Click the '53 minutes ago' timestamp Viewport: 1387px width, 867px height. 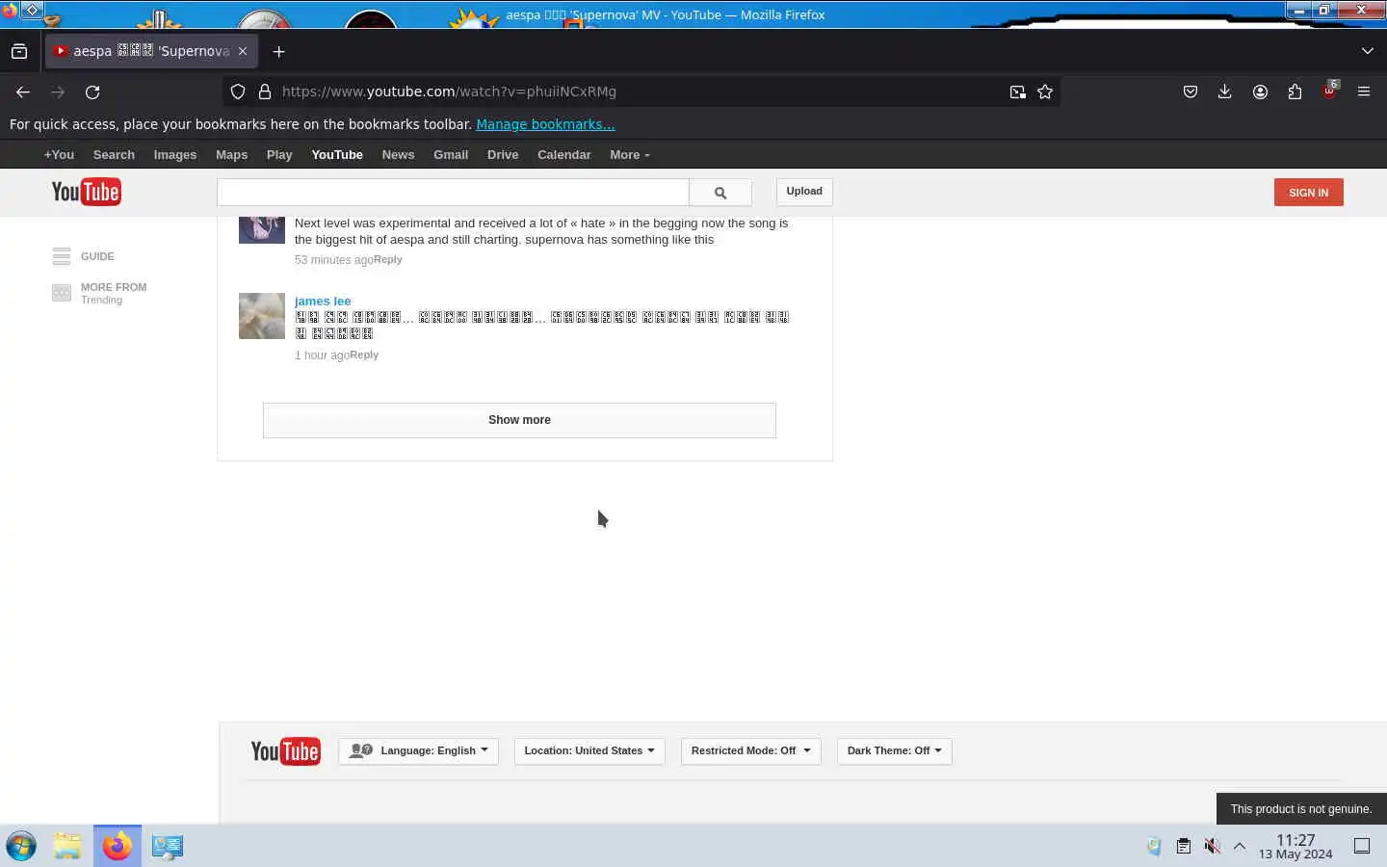(x=334, y=260)
